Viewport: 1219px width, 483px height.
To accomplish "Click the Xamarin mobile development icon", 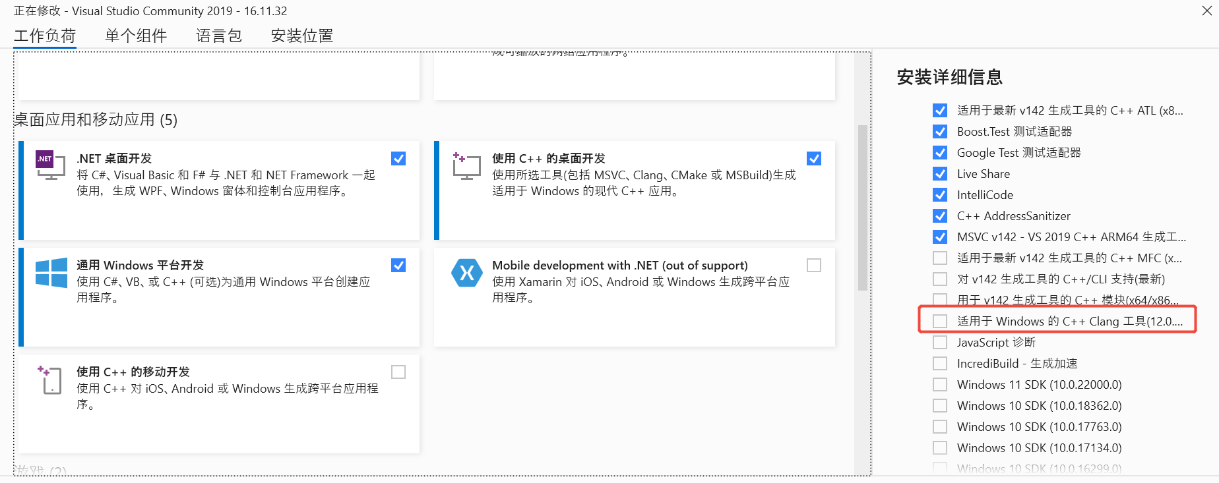I will tap(467, 272).
